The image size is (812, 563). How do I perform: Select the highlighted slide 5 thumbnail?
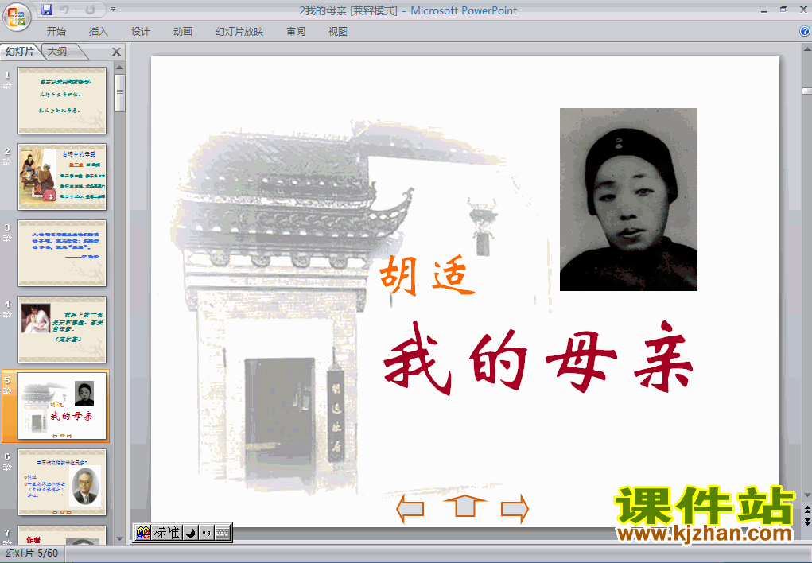coord(62,406)
